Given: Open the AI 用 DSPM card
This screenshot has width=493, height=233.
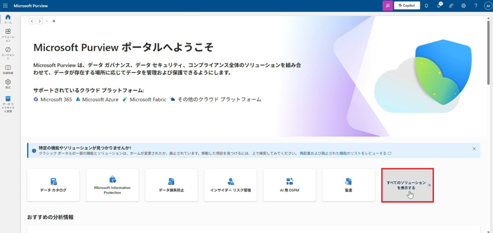Looking at the screenshot, I should pos(290,185).
